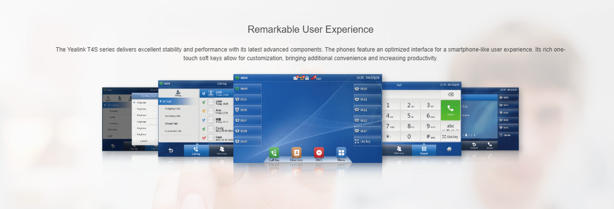Tap the Dss key button on center screen
The height and width of the screenshot is (209, 614).
pos(368,142)
